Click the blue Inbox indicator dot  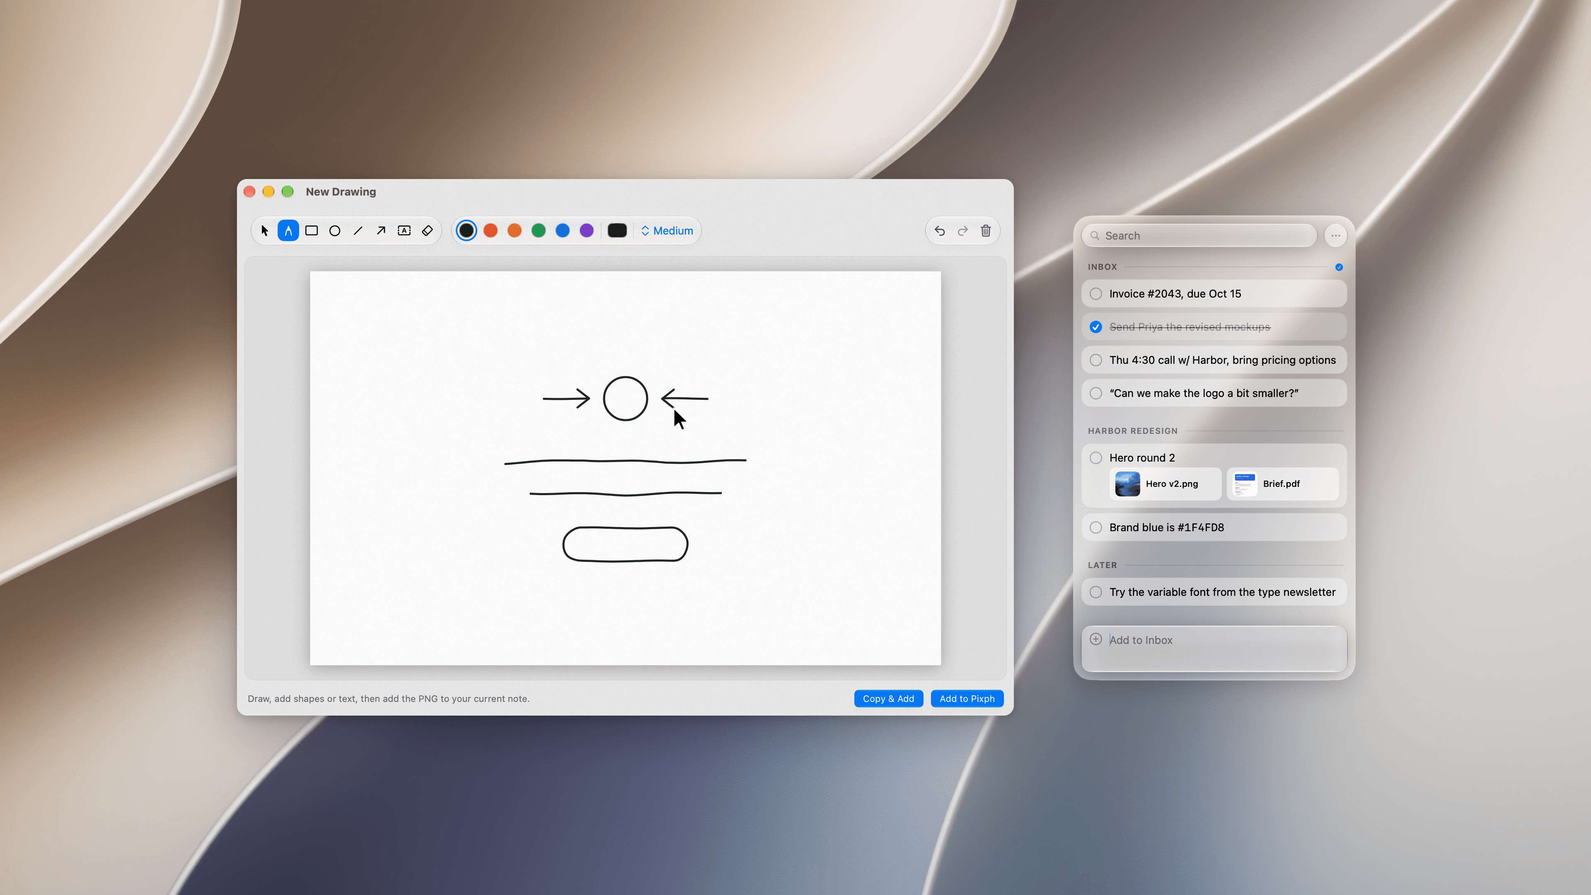(1339, 267)
